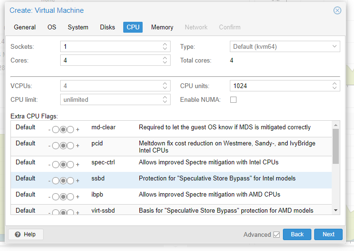This screenshot has height=251, width=354.
Task: Click the minus icon for pcid flag
Action: [49, 146]
